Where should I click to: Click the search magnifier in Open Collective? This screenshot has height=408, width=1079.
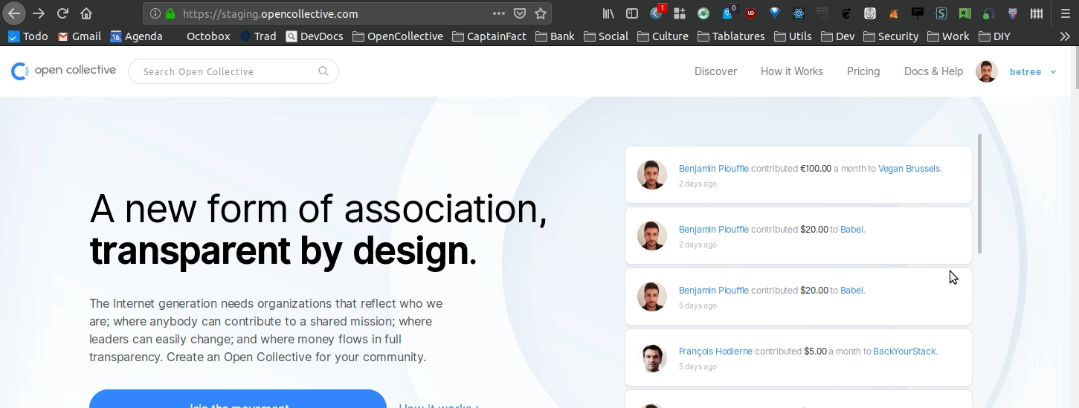(323, 71)
